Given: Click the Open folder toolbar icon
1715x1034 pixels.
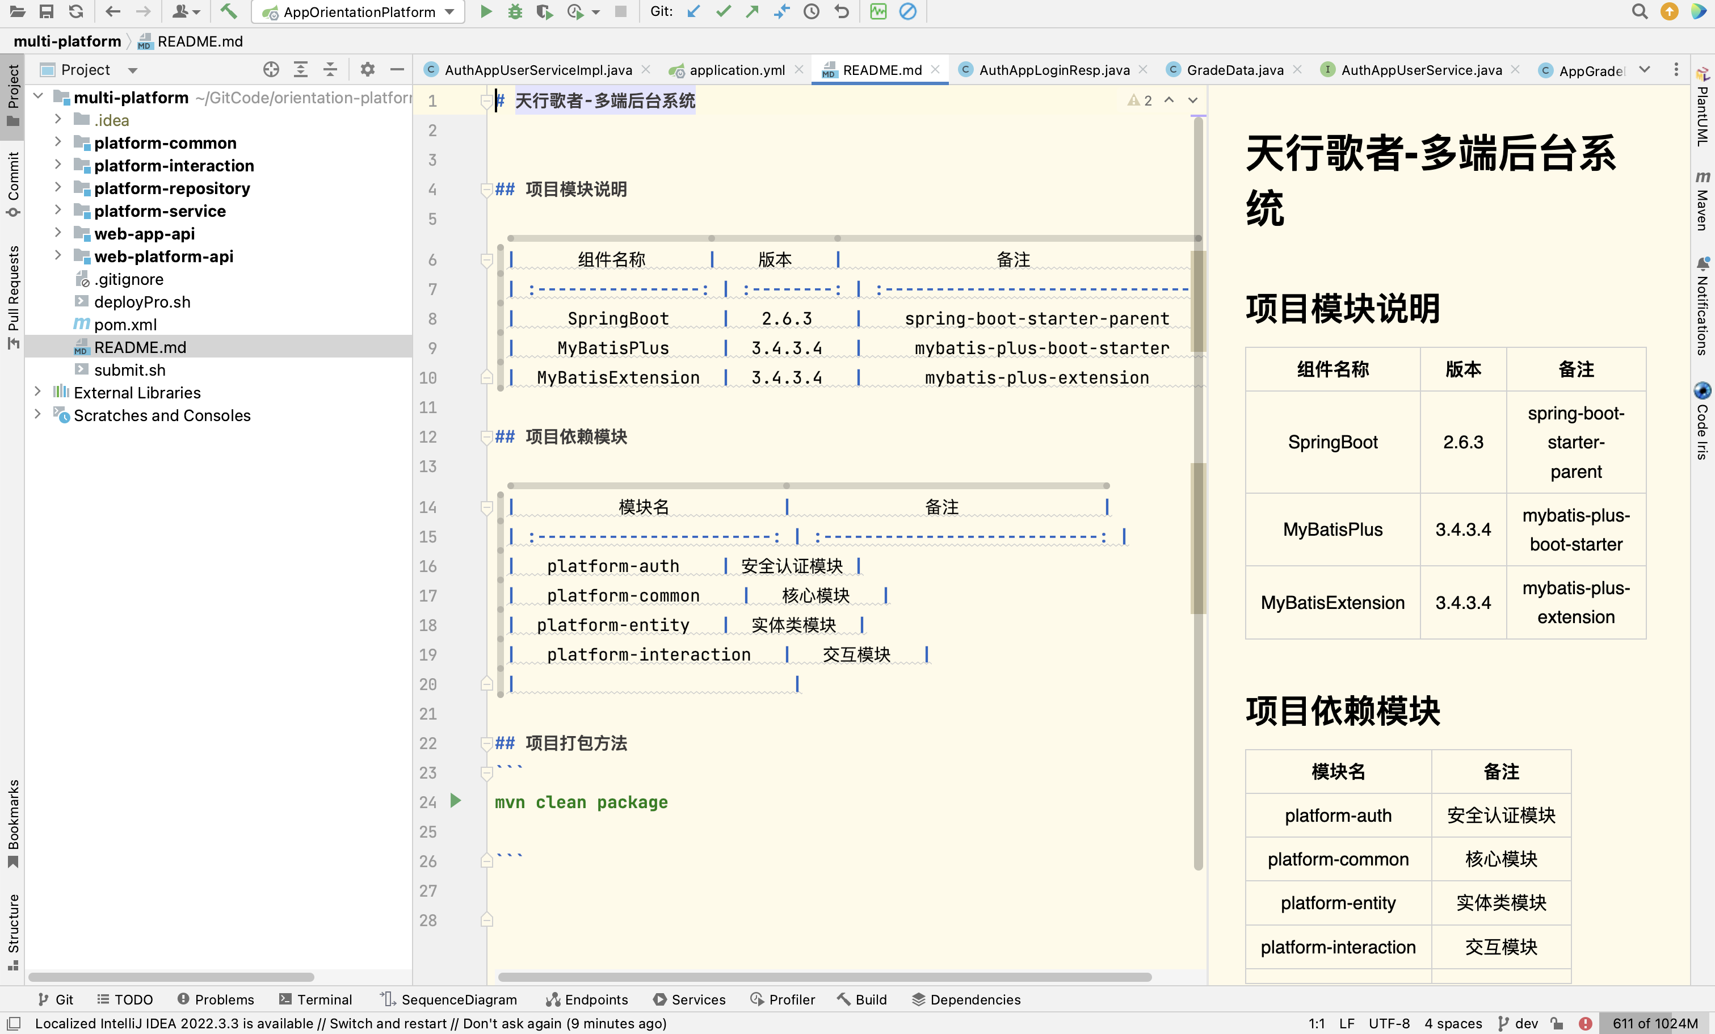Looking at the screenshot, I should [x=18, y=11].
